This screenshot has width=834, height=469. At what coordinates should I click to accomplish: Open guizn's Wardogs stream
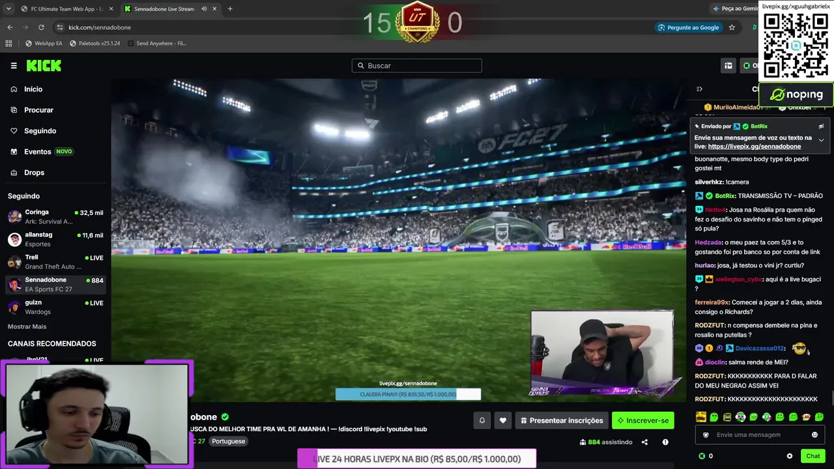pos(55,307)
